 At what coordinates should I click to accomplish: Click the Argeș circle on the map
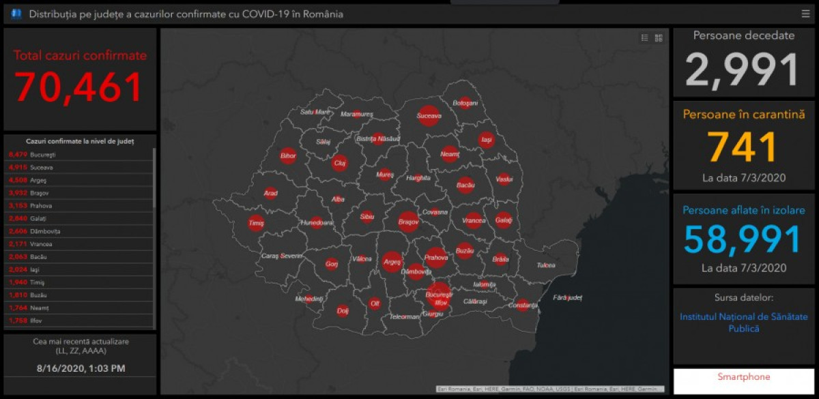(392, 261)
